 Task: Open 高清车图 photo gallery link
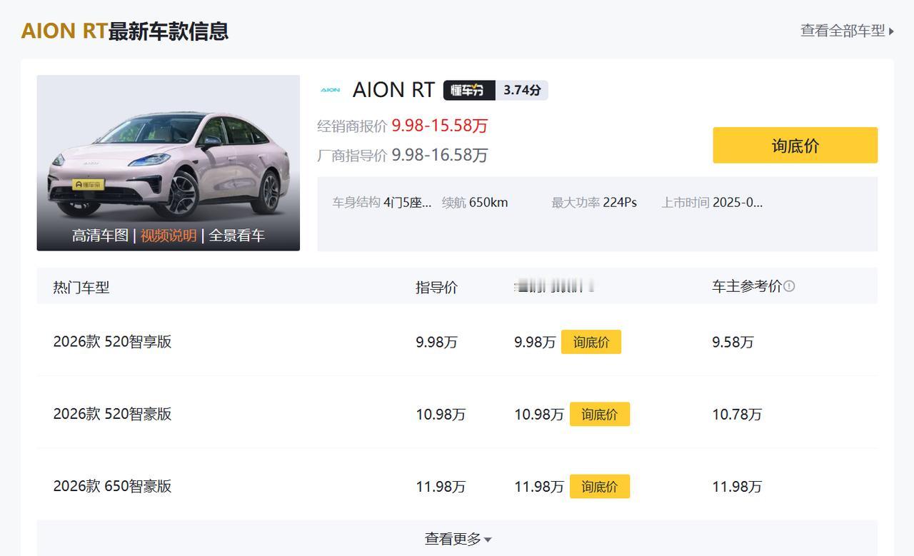[100, 236]
